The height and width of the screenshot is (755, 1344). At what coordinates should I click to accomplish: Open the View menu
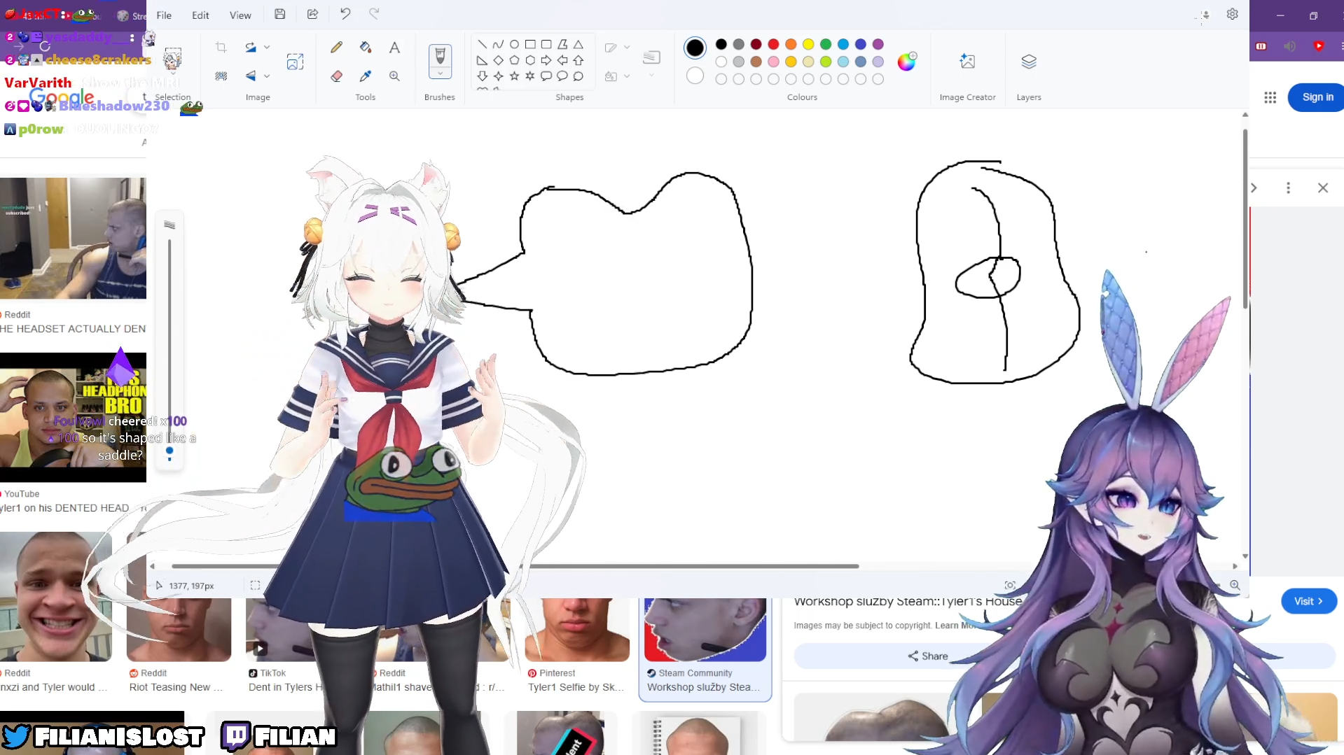click(240, 15)
